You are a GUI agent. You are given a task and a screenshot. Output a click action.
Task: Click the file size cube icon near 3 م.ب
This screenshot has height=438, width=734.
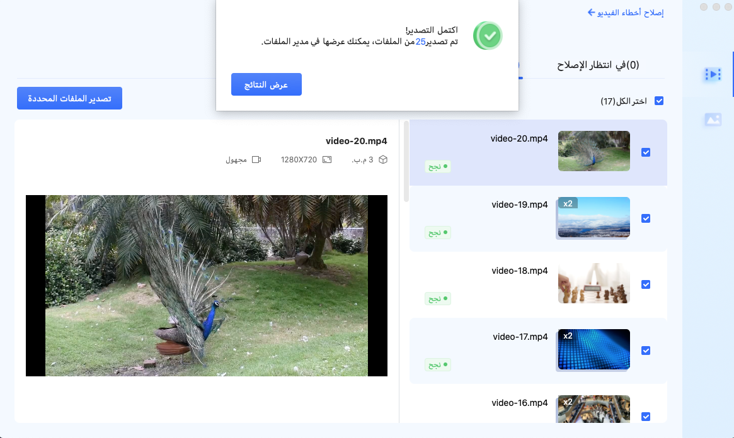click(384, 159)
